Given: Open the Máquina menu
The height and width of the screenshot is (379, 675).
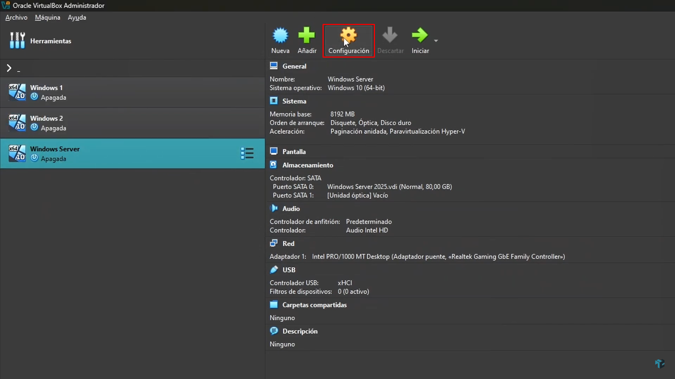Looking at the screenshot, I should click(47, 17).
